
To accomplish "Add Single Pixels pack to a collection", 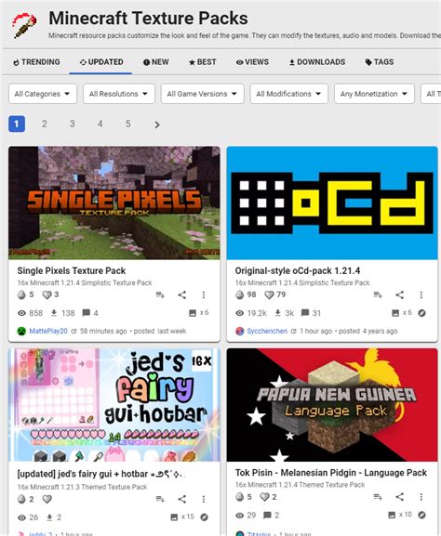I will [160, 294].
